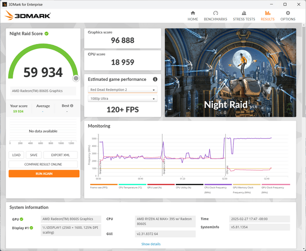Open the 1080p Ultra resolution dropdown
306x251 pixels.
pyautogui.click(x=122, y=98)
